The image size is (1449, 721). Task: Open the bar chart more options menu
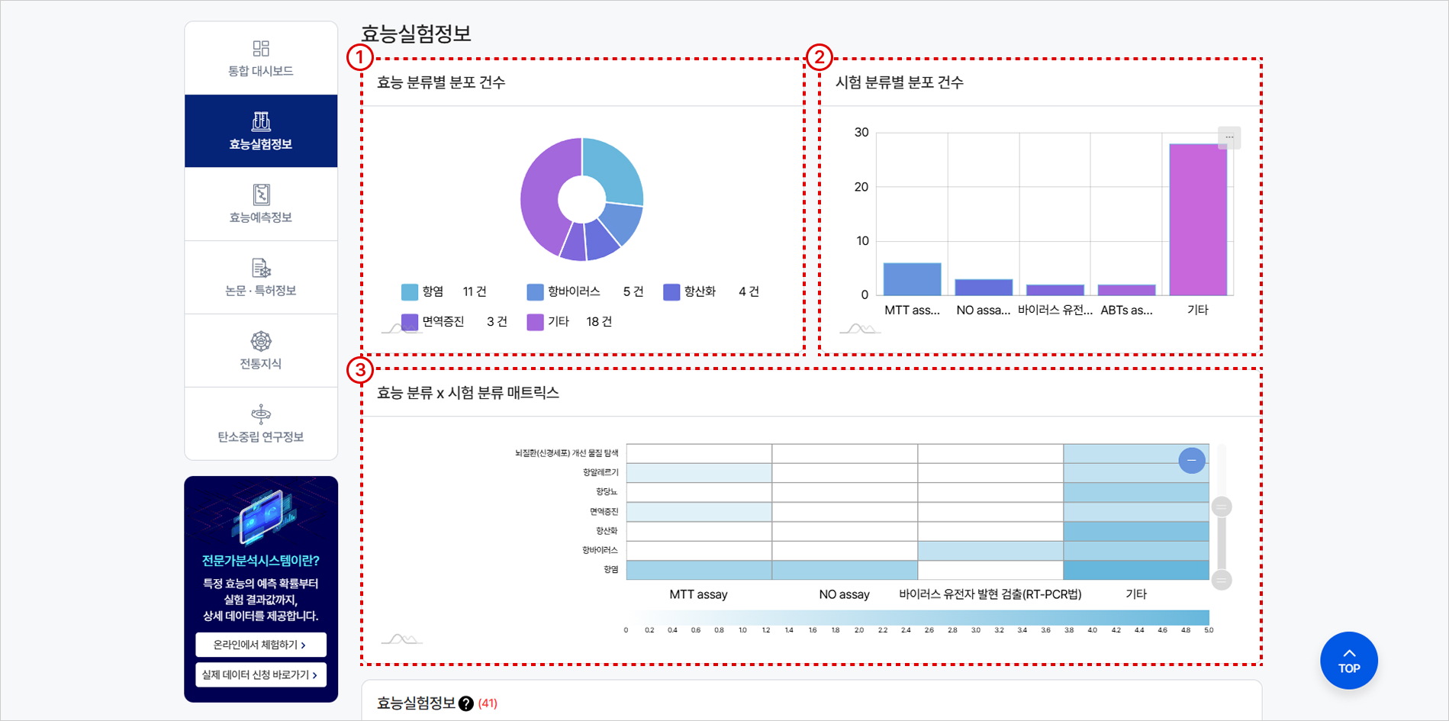(x=1228, y=137)
